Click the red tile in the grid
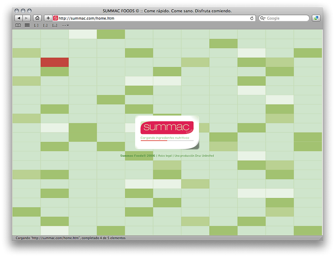Viewport: 335px width, 257px height. tap(55, 62)
